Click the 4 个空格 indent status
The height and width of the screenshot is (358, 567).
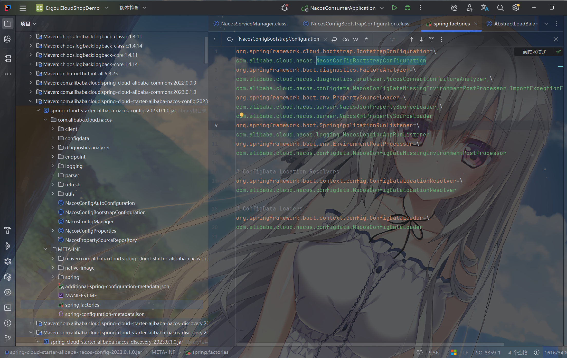(x=518, y=353)
